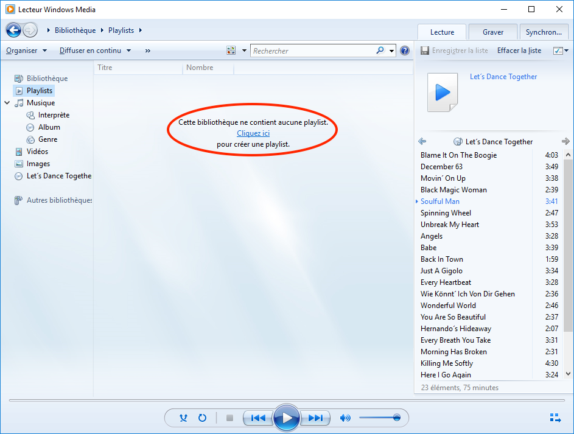Go back with the blue Back arrow
The width and height of the screenshot is (574, 434).
point(13,30)
